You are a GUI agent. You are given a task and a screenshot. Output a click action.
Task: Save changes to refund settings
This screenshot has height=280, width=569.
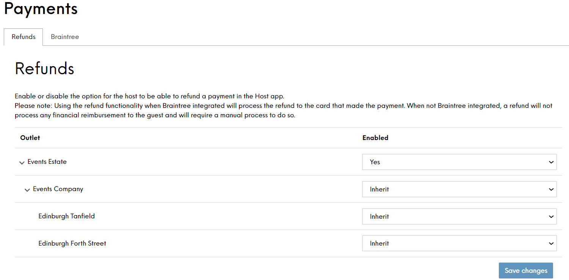[526, 271]
